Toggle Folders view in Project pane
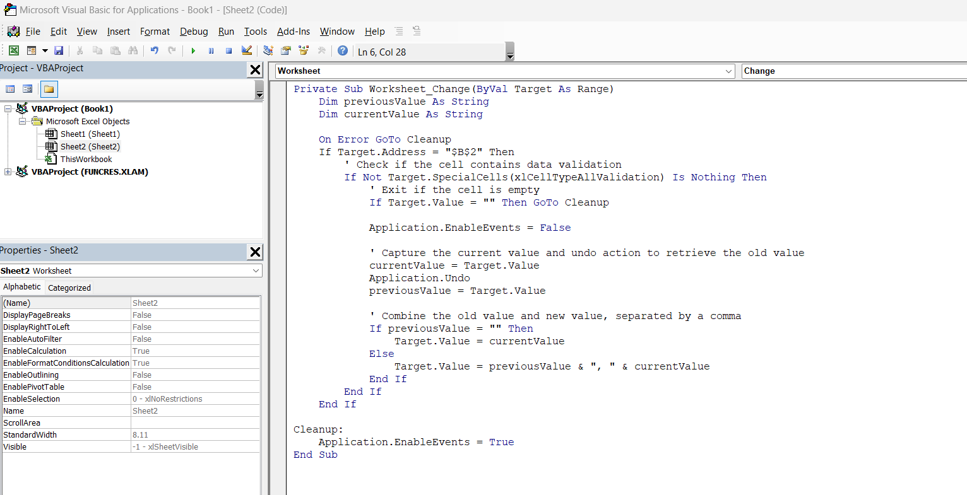 click(x=49, y=90)
